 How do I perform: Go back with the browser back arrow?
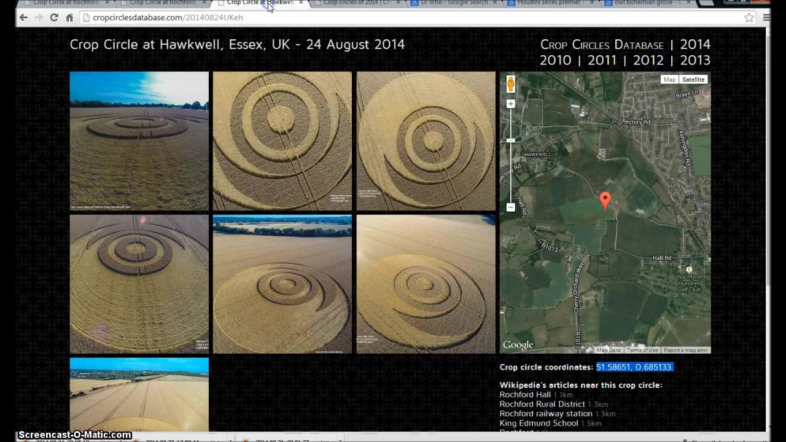coord(23,18)
